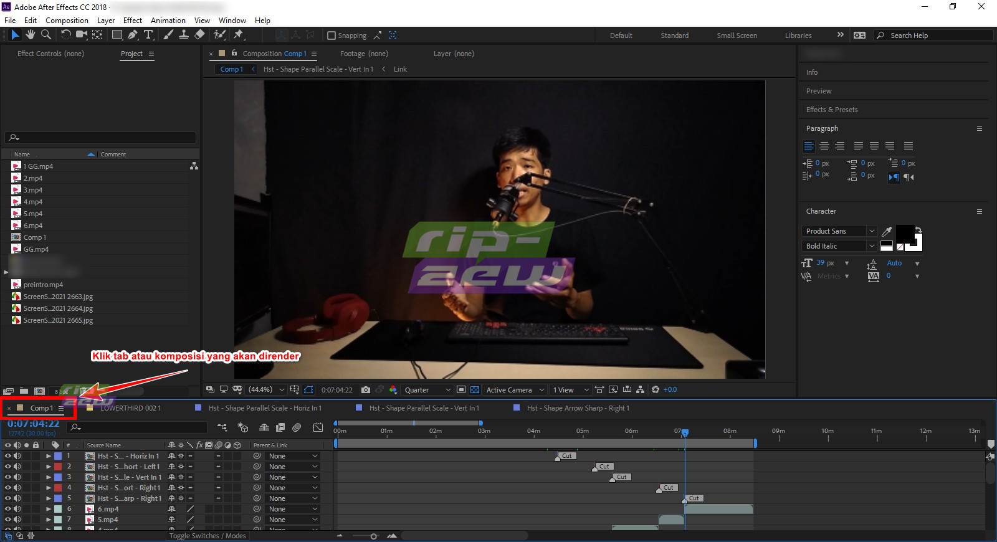Open the Quarter resolution dropdown

pyautogui.click(x=427, y=390)
